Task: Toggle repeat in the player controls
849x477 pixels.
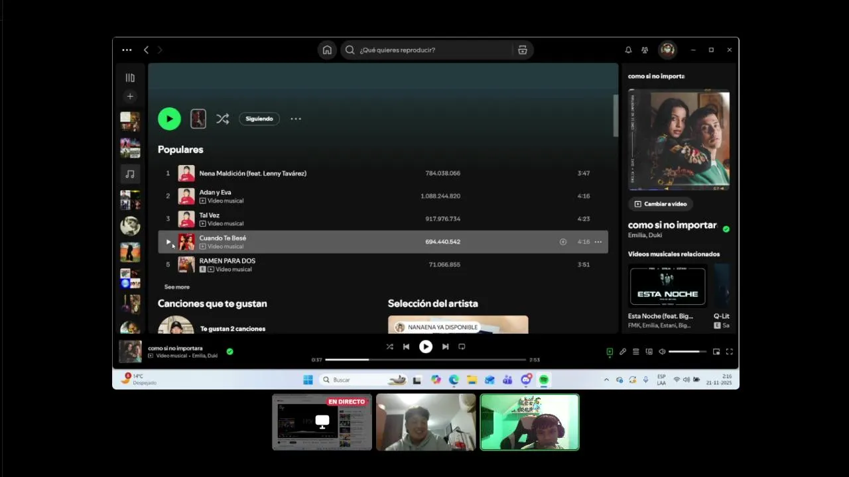Action: pyautogui.click(x=462, y=346)
